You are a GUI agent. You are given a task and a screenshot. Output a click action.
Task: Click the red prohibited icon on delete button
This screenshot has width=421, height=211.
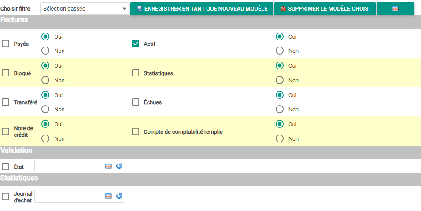tap(283, 9)
